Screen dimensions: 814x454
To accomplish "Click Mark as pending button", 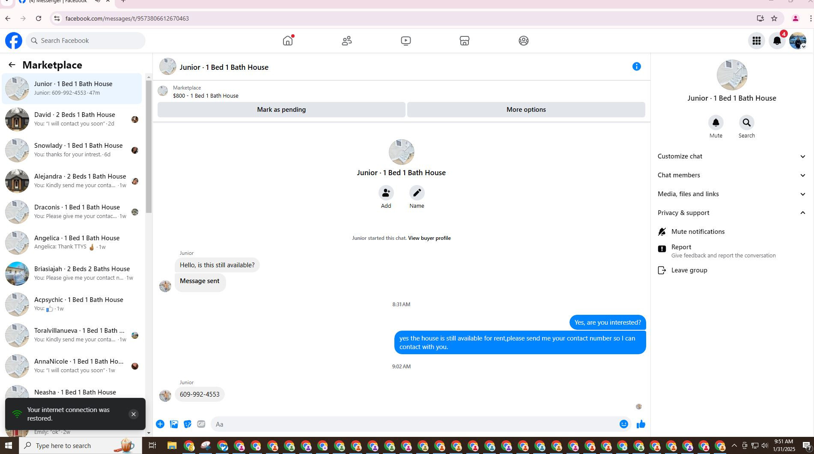I will pos(281,110).
